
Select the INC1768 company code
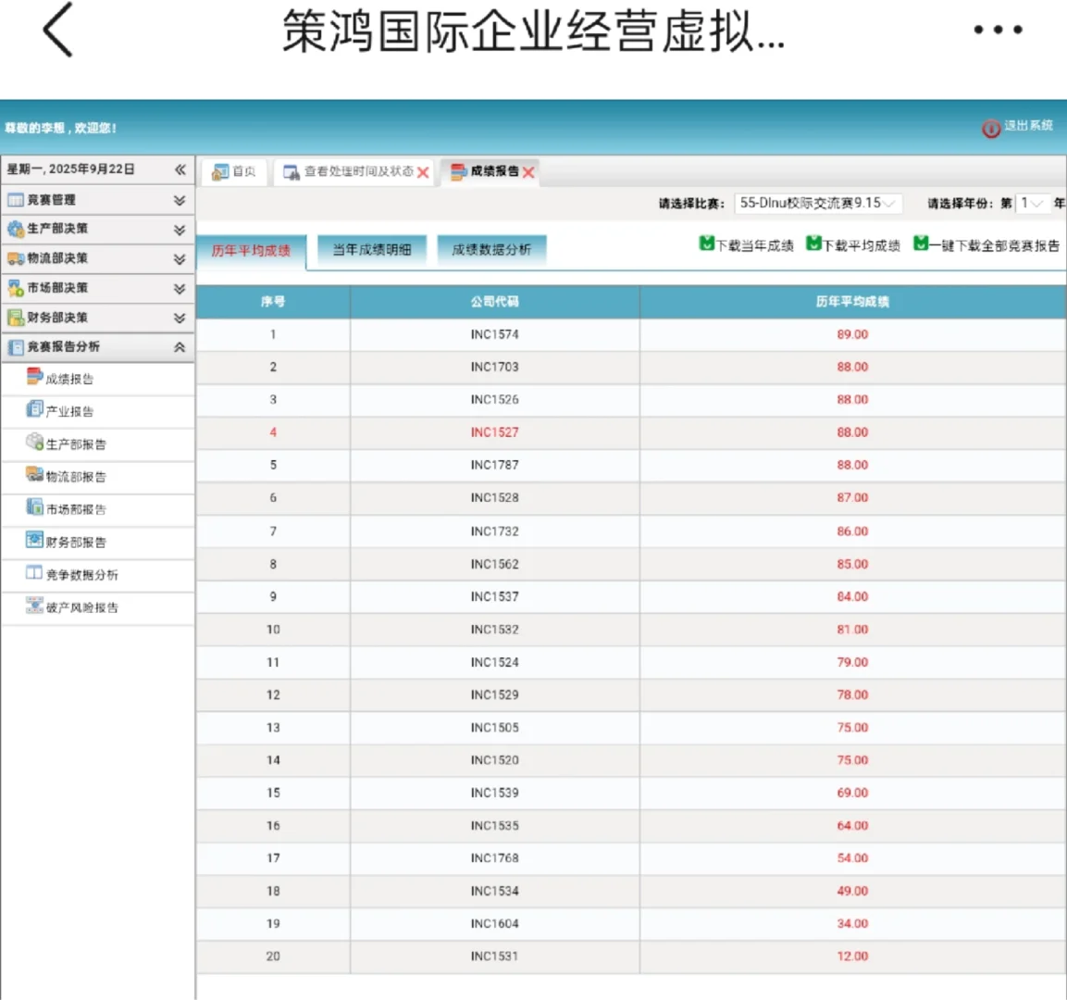(495, 858)
